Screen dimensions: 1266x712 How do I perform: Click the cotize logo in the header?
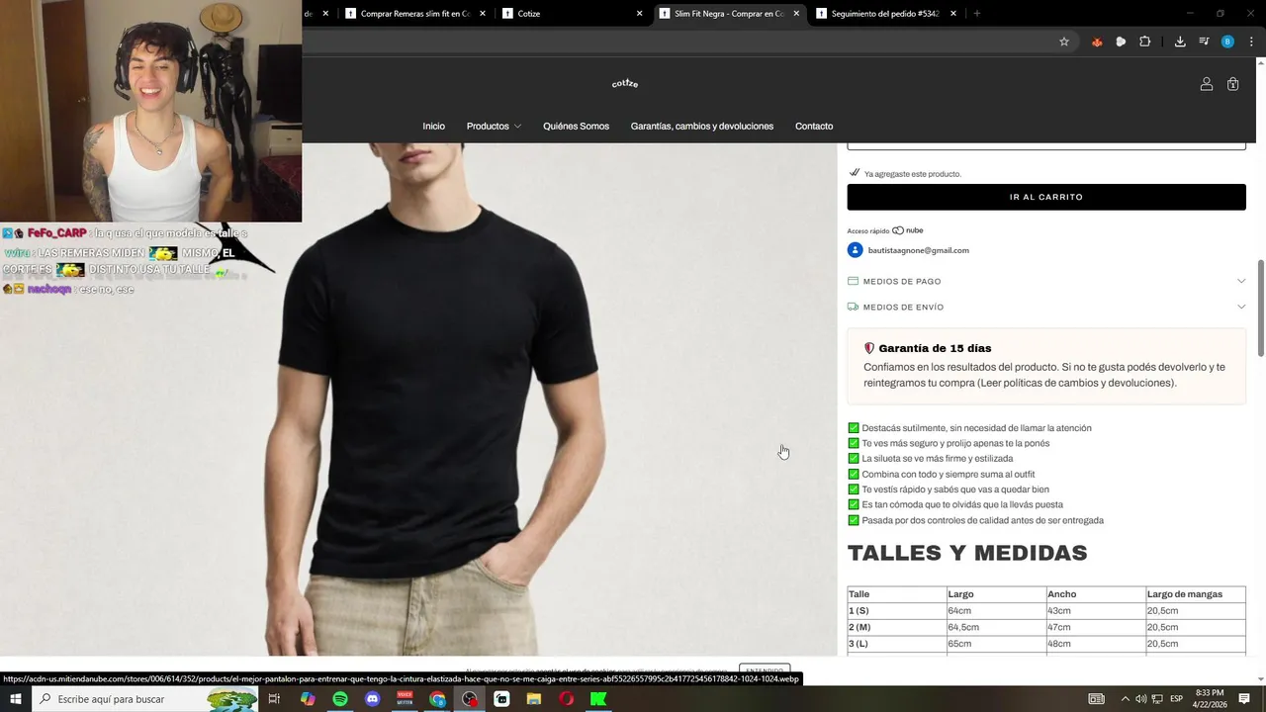[x=625, y=83]
